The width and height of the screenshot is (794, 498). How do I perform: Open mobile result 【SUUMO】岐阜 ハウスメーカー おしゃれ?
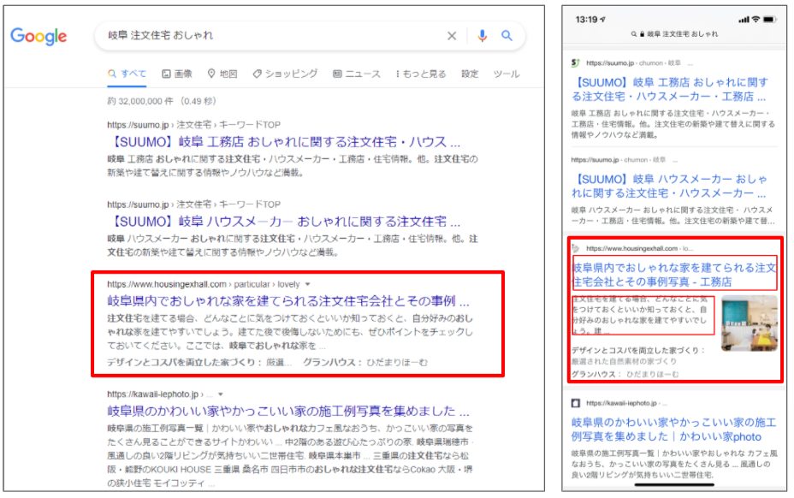pos(669,186)
